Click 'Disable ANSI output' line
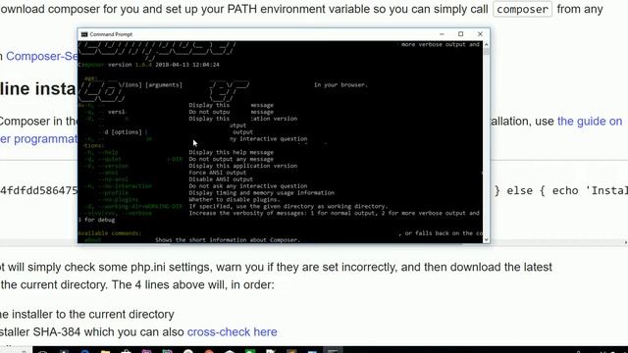 [x=221, y=179]
